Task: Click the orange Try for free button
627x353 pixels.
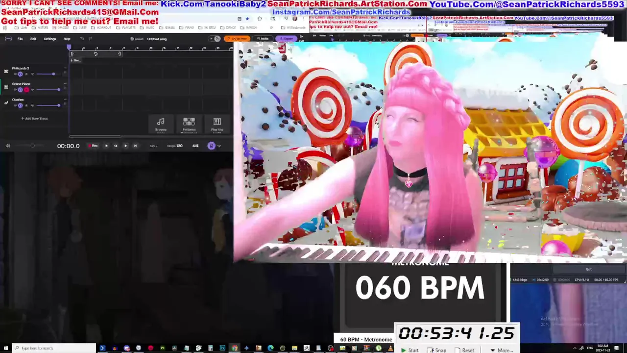Action: 237,39
